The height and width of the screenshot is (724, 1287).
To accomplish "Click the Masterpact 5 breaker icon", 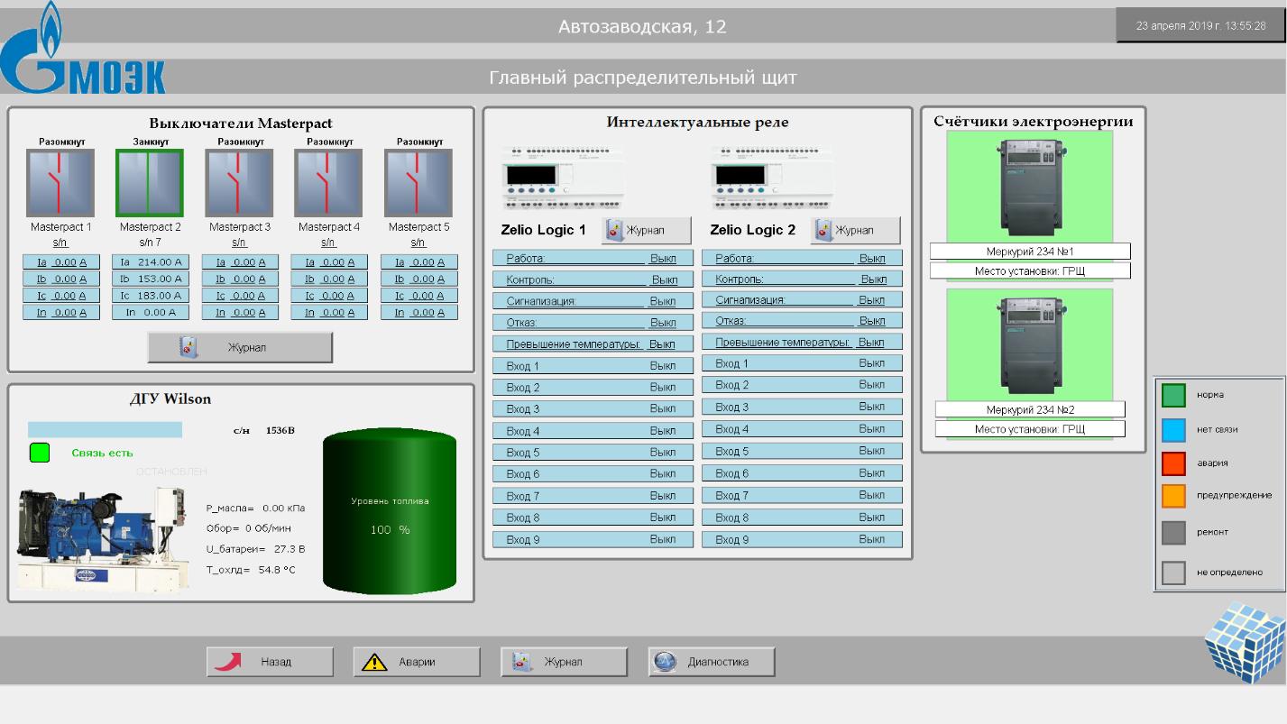I will coord(418,183).
